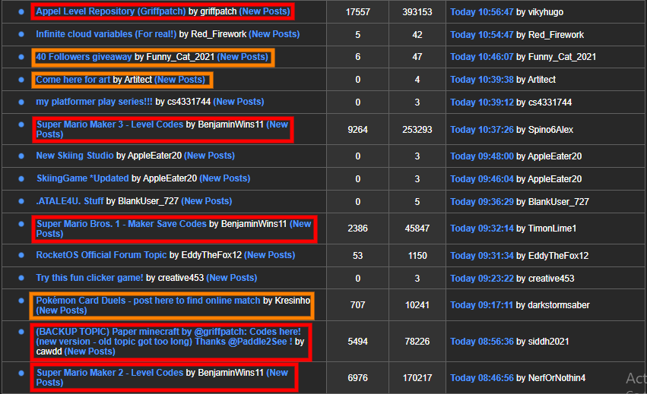The image size is (647, 394).
Task: Open the New Skiing Studio topic
Action: click(x=75, y=156)
